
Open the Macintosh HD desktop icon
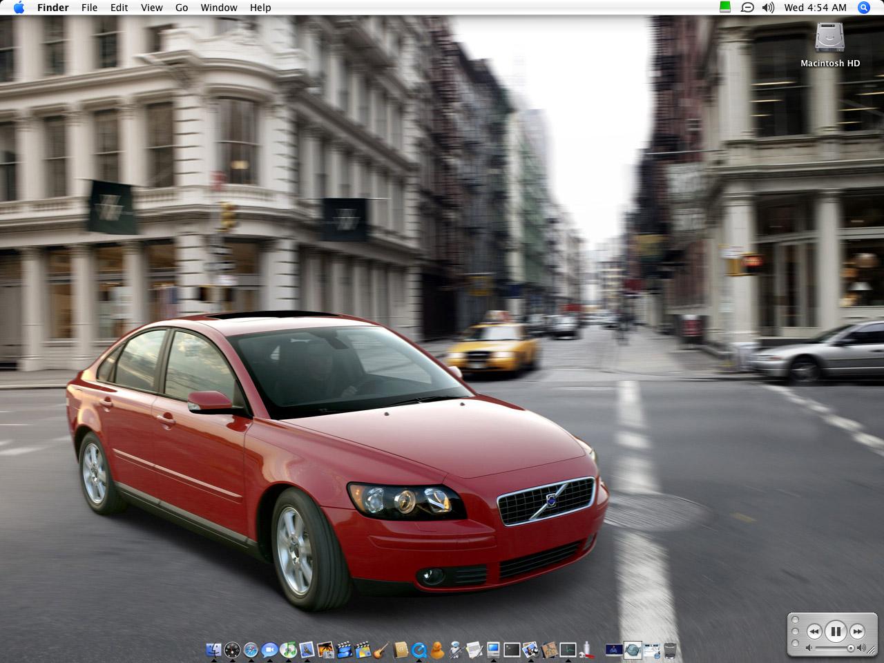(x=829, y=38)
